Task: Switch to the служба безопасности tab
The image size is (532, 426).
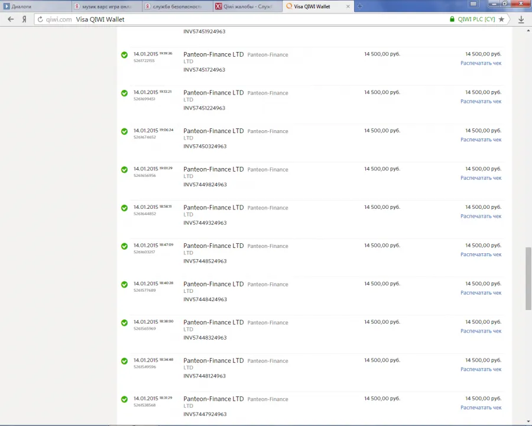Action: click(177, 7)
